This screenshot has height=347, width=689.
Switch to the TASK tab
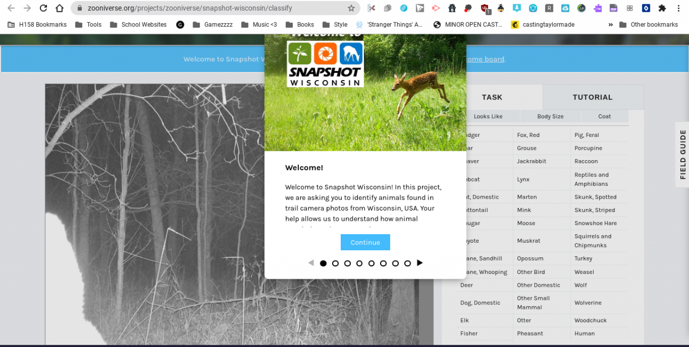point(492,97)
